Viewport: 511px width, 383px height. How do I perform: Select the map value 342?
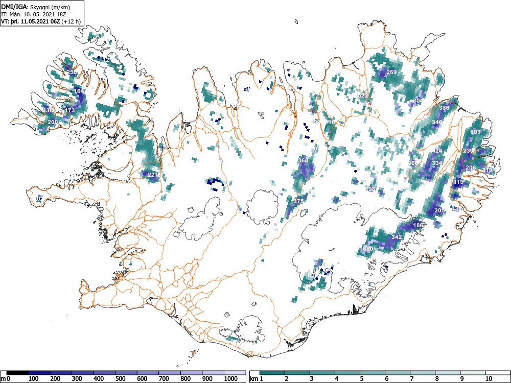[397, 237]
